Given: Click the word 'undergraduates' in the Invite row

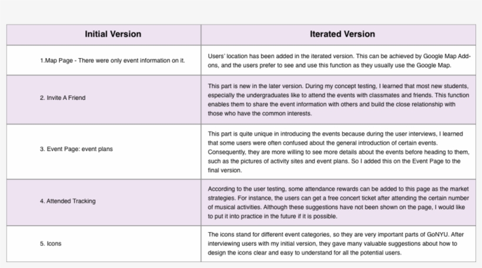Looking at the screenshot, I should 264,95.
